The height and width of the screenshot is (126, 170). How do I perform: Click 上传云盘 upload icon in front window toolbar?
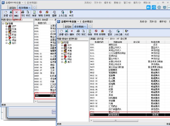click(118, 33)
